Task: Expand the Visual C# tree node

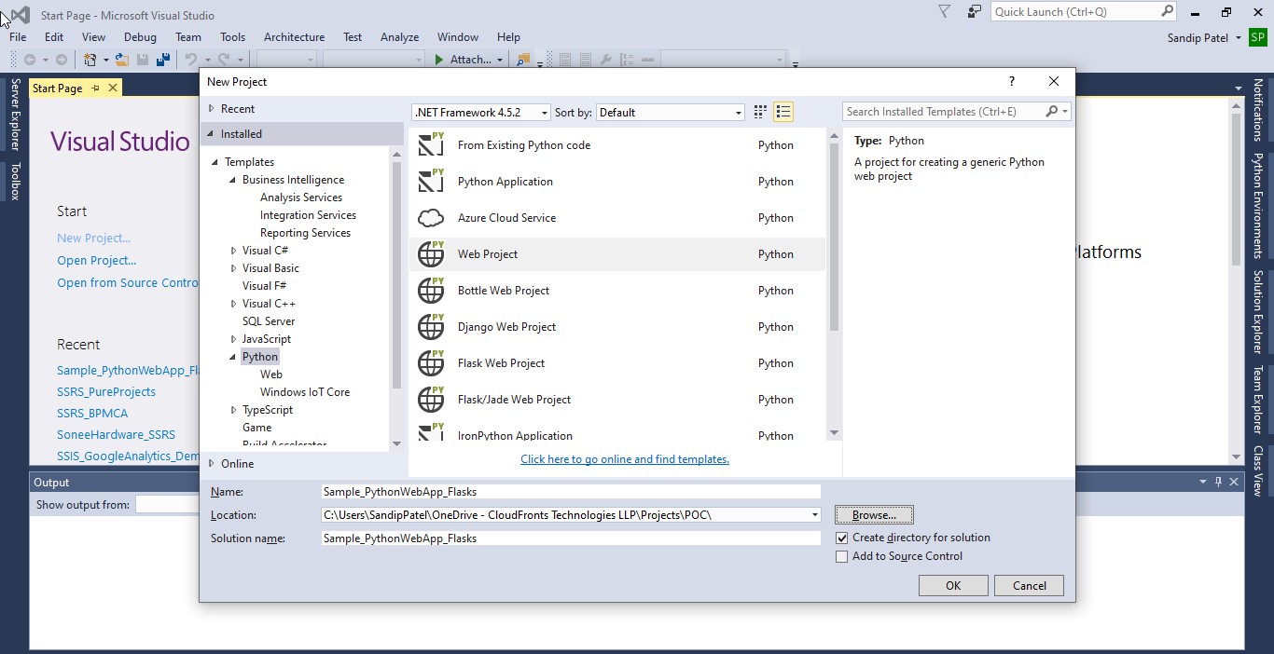Action: click(x=234, y=251)
